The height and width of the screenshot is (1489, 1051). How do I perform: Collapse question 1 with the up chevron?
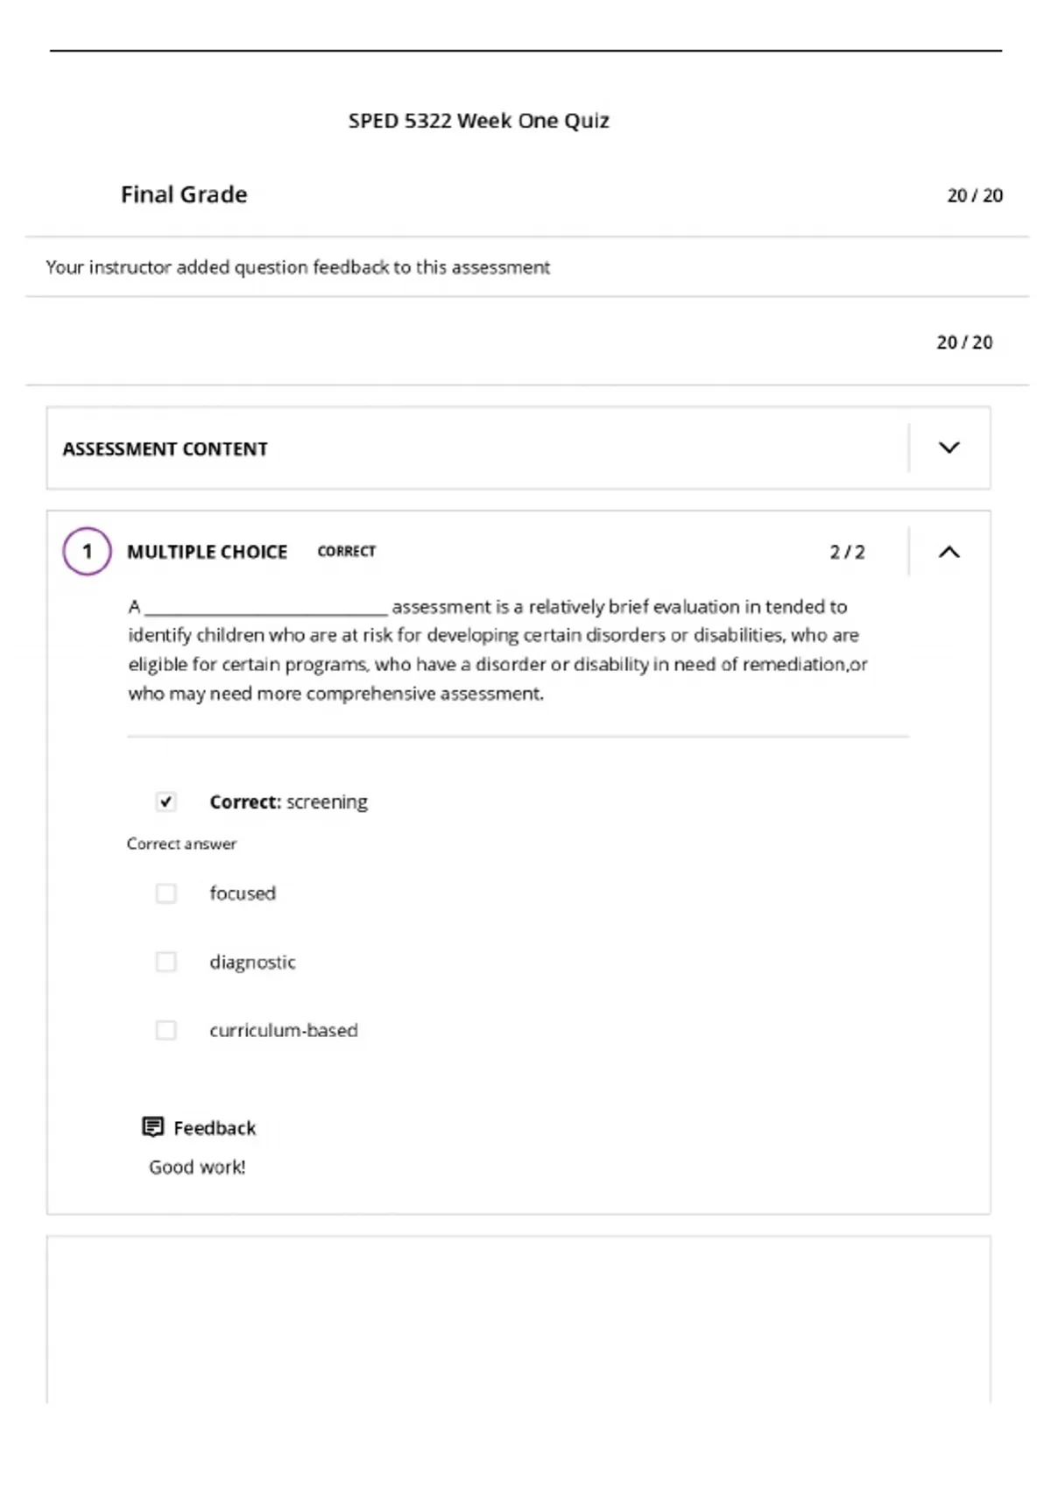pos(949,552)
